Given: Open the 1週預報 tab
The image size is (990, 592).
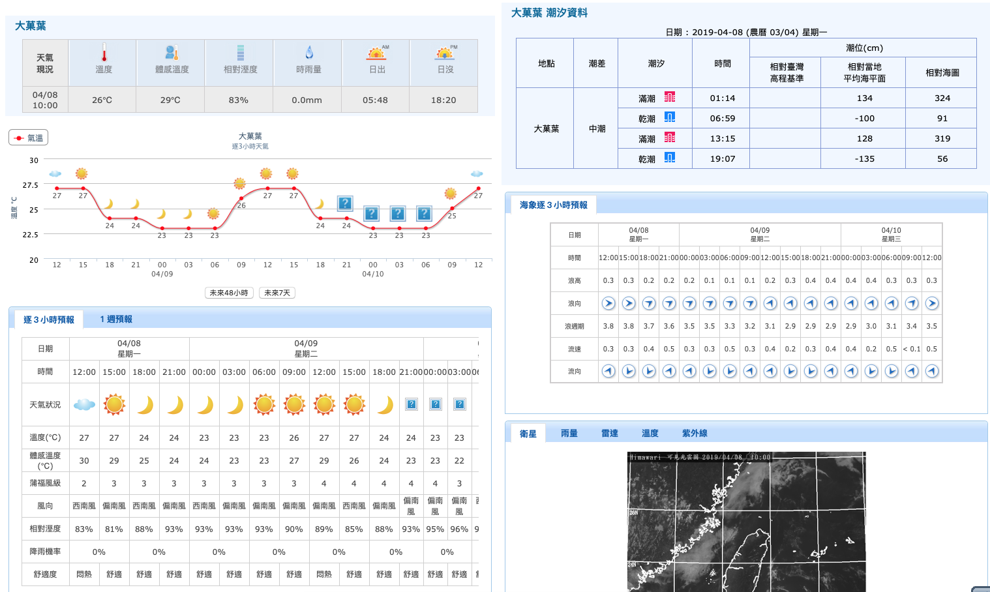Looking at the screenshot, I should 116,319.
